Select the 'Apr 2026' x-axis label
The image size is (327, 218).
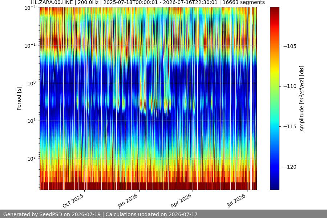tap(181, 201)
